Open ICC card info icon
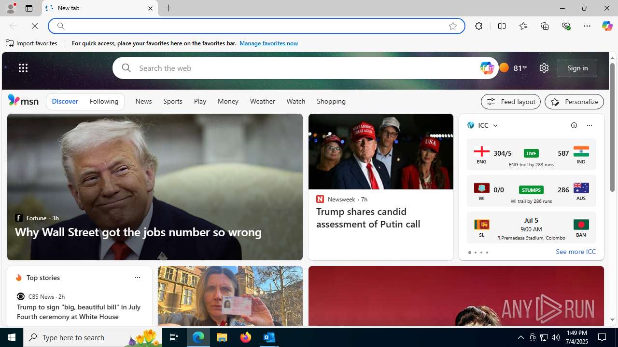Screen dimensions: 618x347 tap(574, 125)
